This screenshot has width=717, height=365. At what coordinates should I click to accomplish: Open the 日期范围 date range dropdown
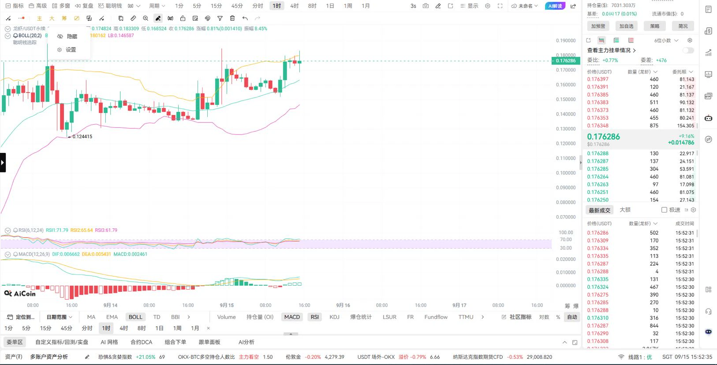click(x=60, y=317)
